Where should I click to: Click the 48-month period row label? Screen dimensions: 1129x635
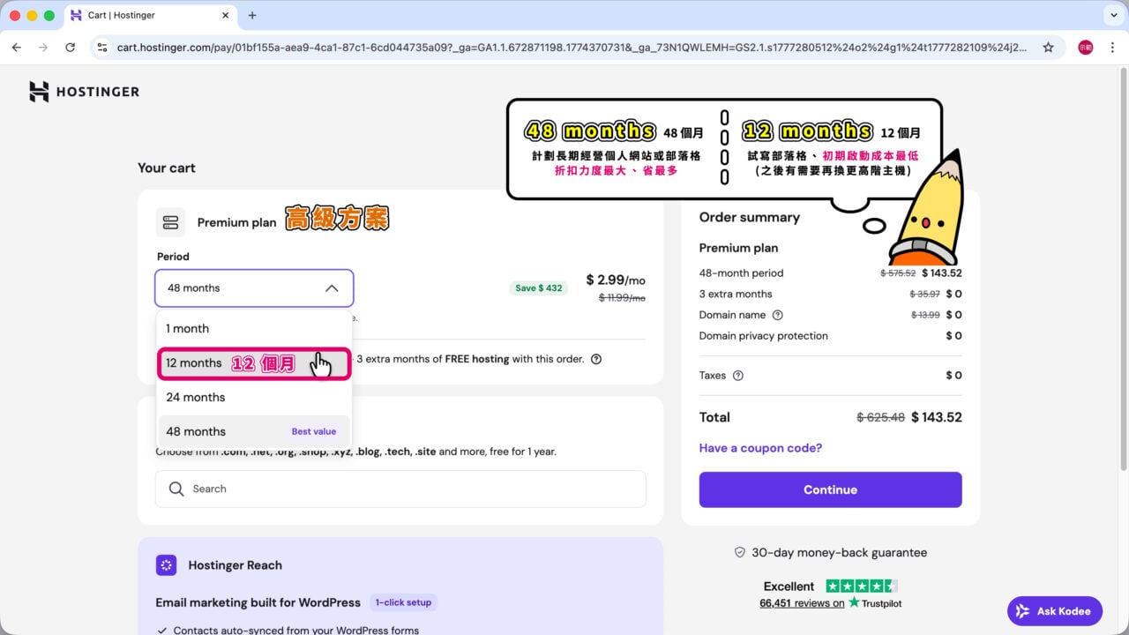click(x=741, y=273)
